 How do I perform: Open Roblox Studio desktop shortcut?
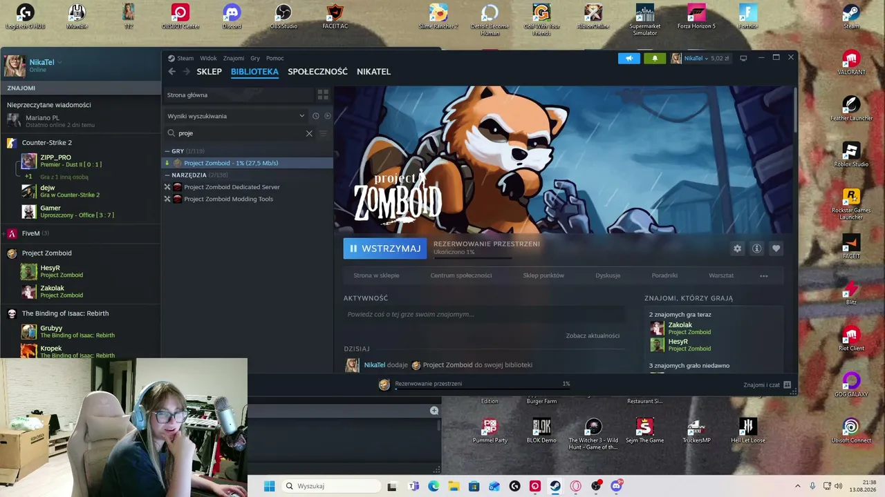(x=851, y=155)
